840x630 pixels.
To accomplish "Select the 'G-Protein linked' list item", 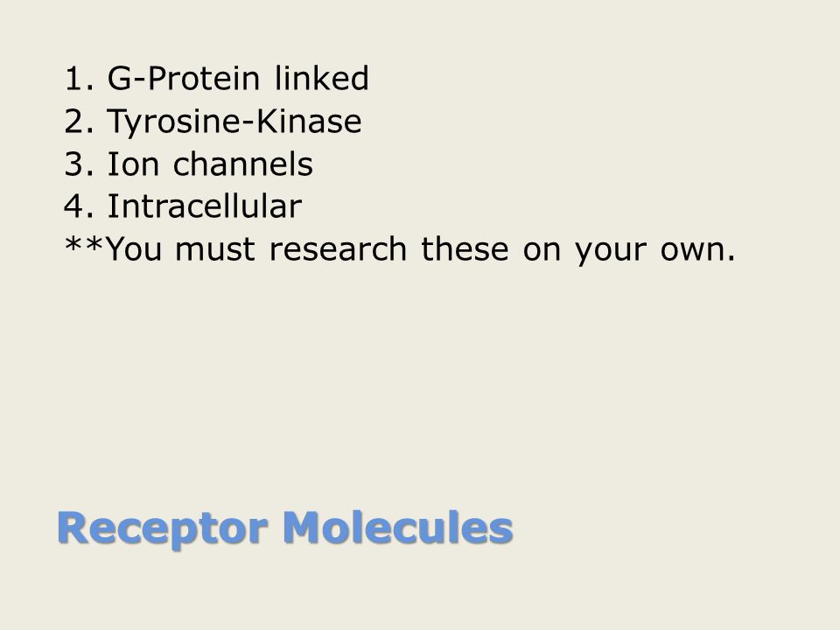I will 238,79.
